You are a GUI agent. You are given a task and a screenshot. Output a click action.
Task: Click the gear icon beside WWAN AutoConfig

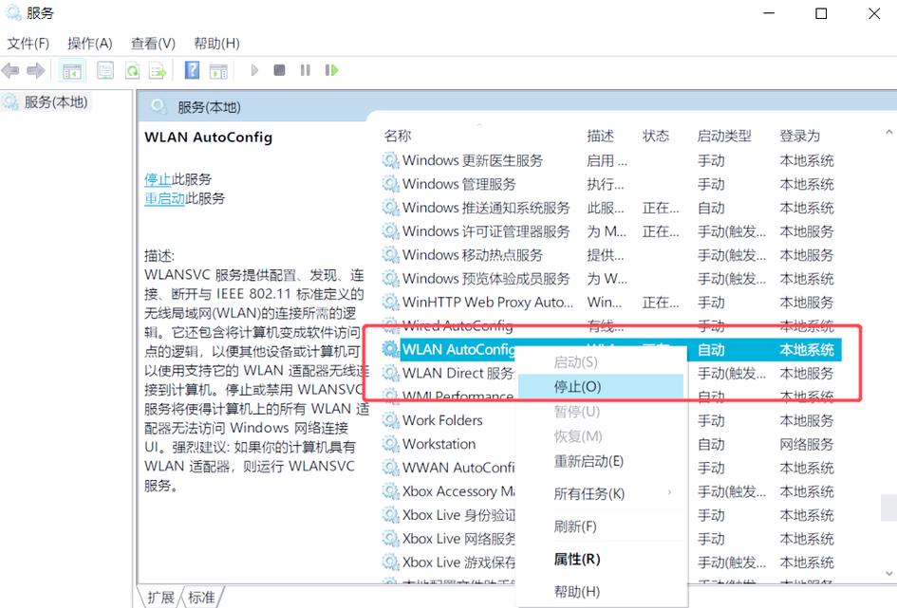[391, 468]
